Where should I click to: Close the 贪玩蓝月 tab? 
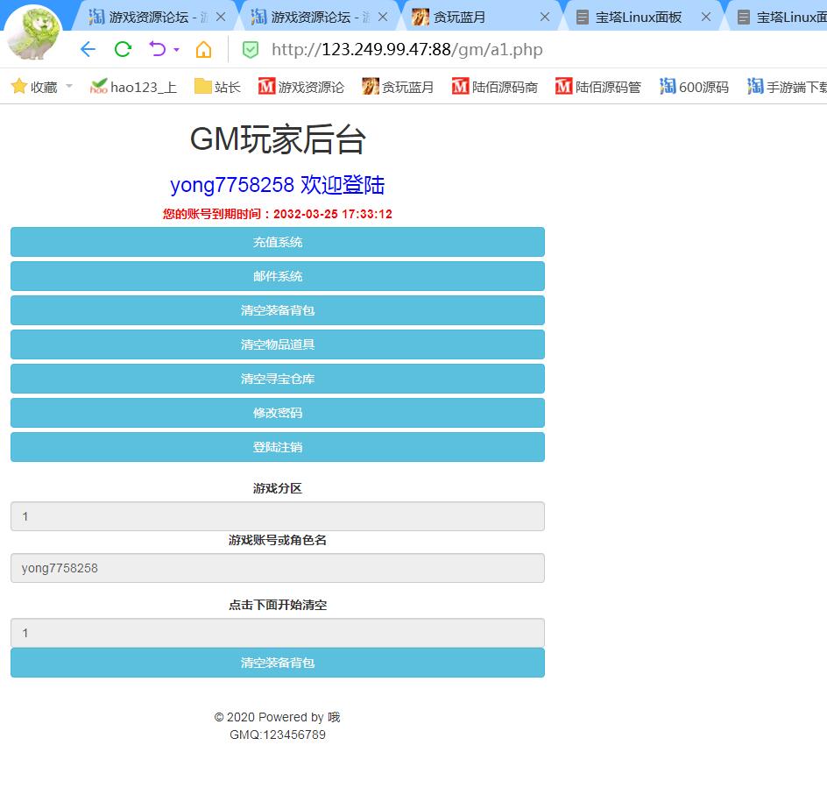[x=545, y=17]
